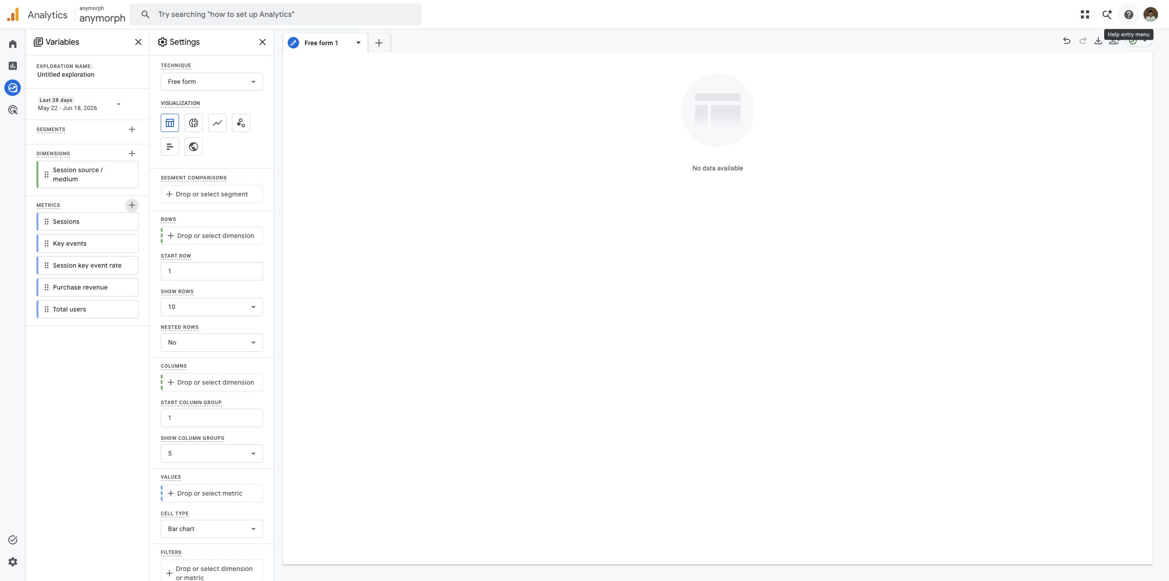Click the Visualization label
1169x581 pixels.
point(180,103)
